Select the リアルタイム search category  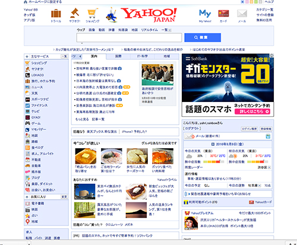coord(149,30)
